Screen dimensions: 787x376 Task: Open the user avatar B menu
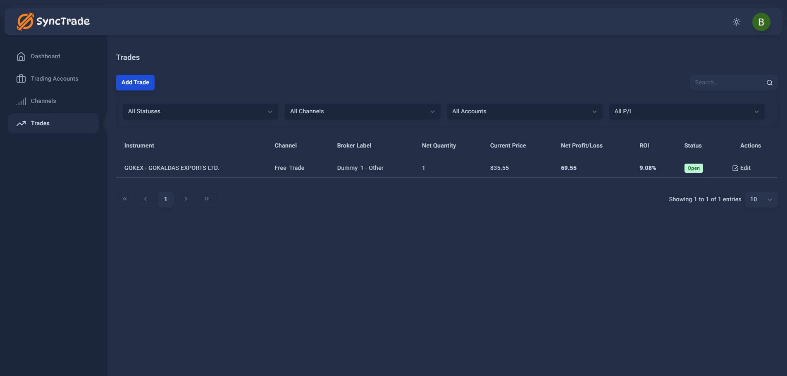pos(761,22)
